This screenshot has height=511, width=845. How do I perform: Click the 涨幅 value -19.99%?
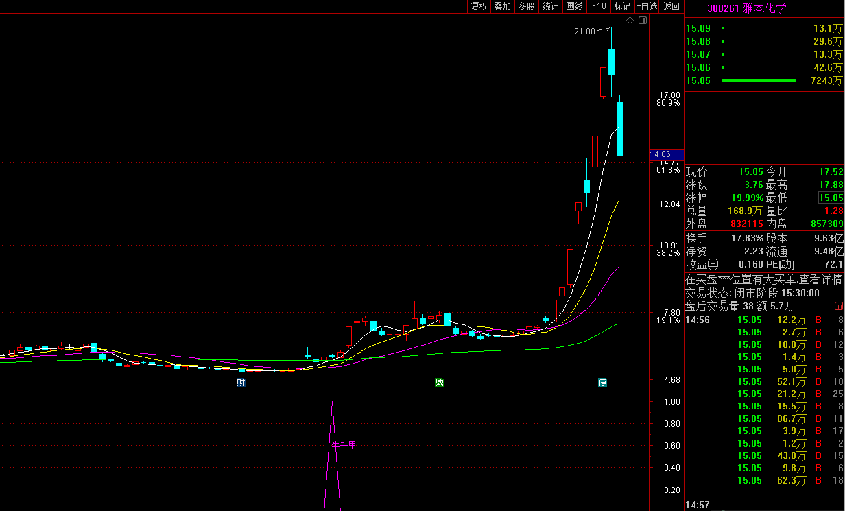(746, 198)
